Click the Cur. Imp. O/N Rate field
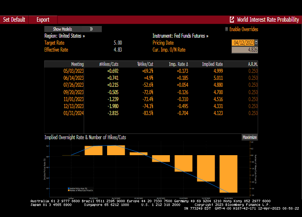 click(x=245, y=50)
